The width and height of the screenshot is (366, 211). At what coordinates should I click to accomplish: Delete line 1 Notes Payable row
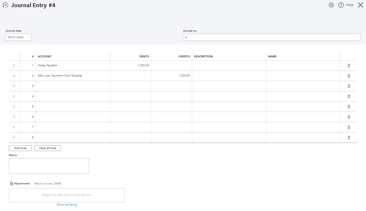pyautogui.click(x=349, y=66)
